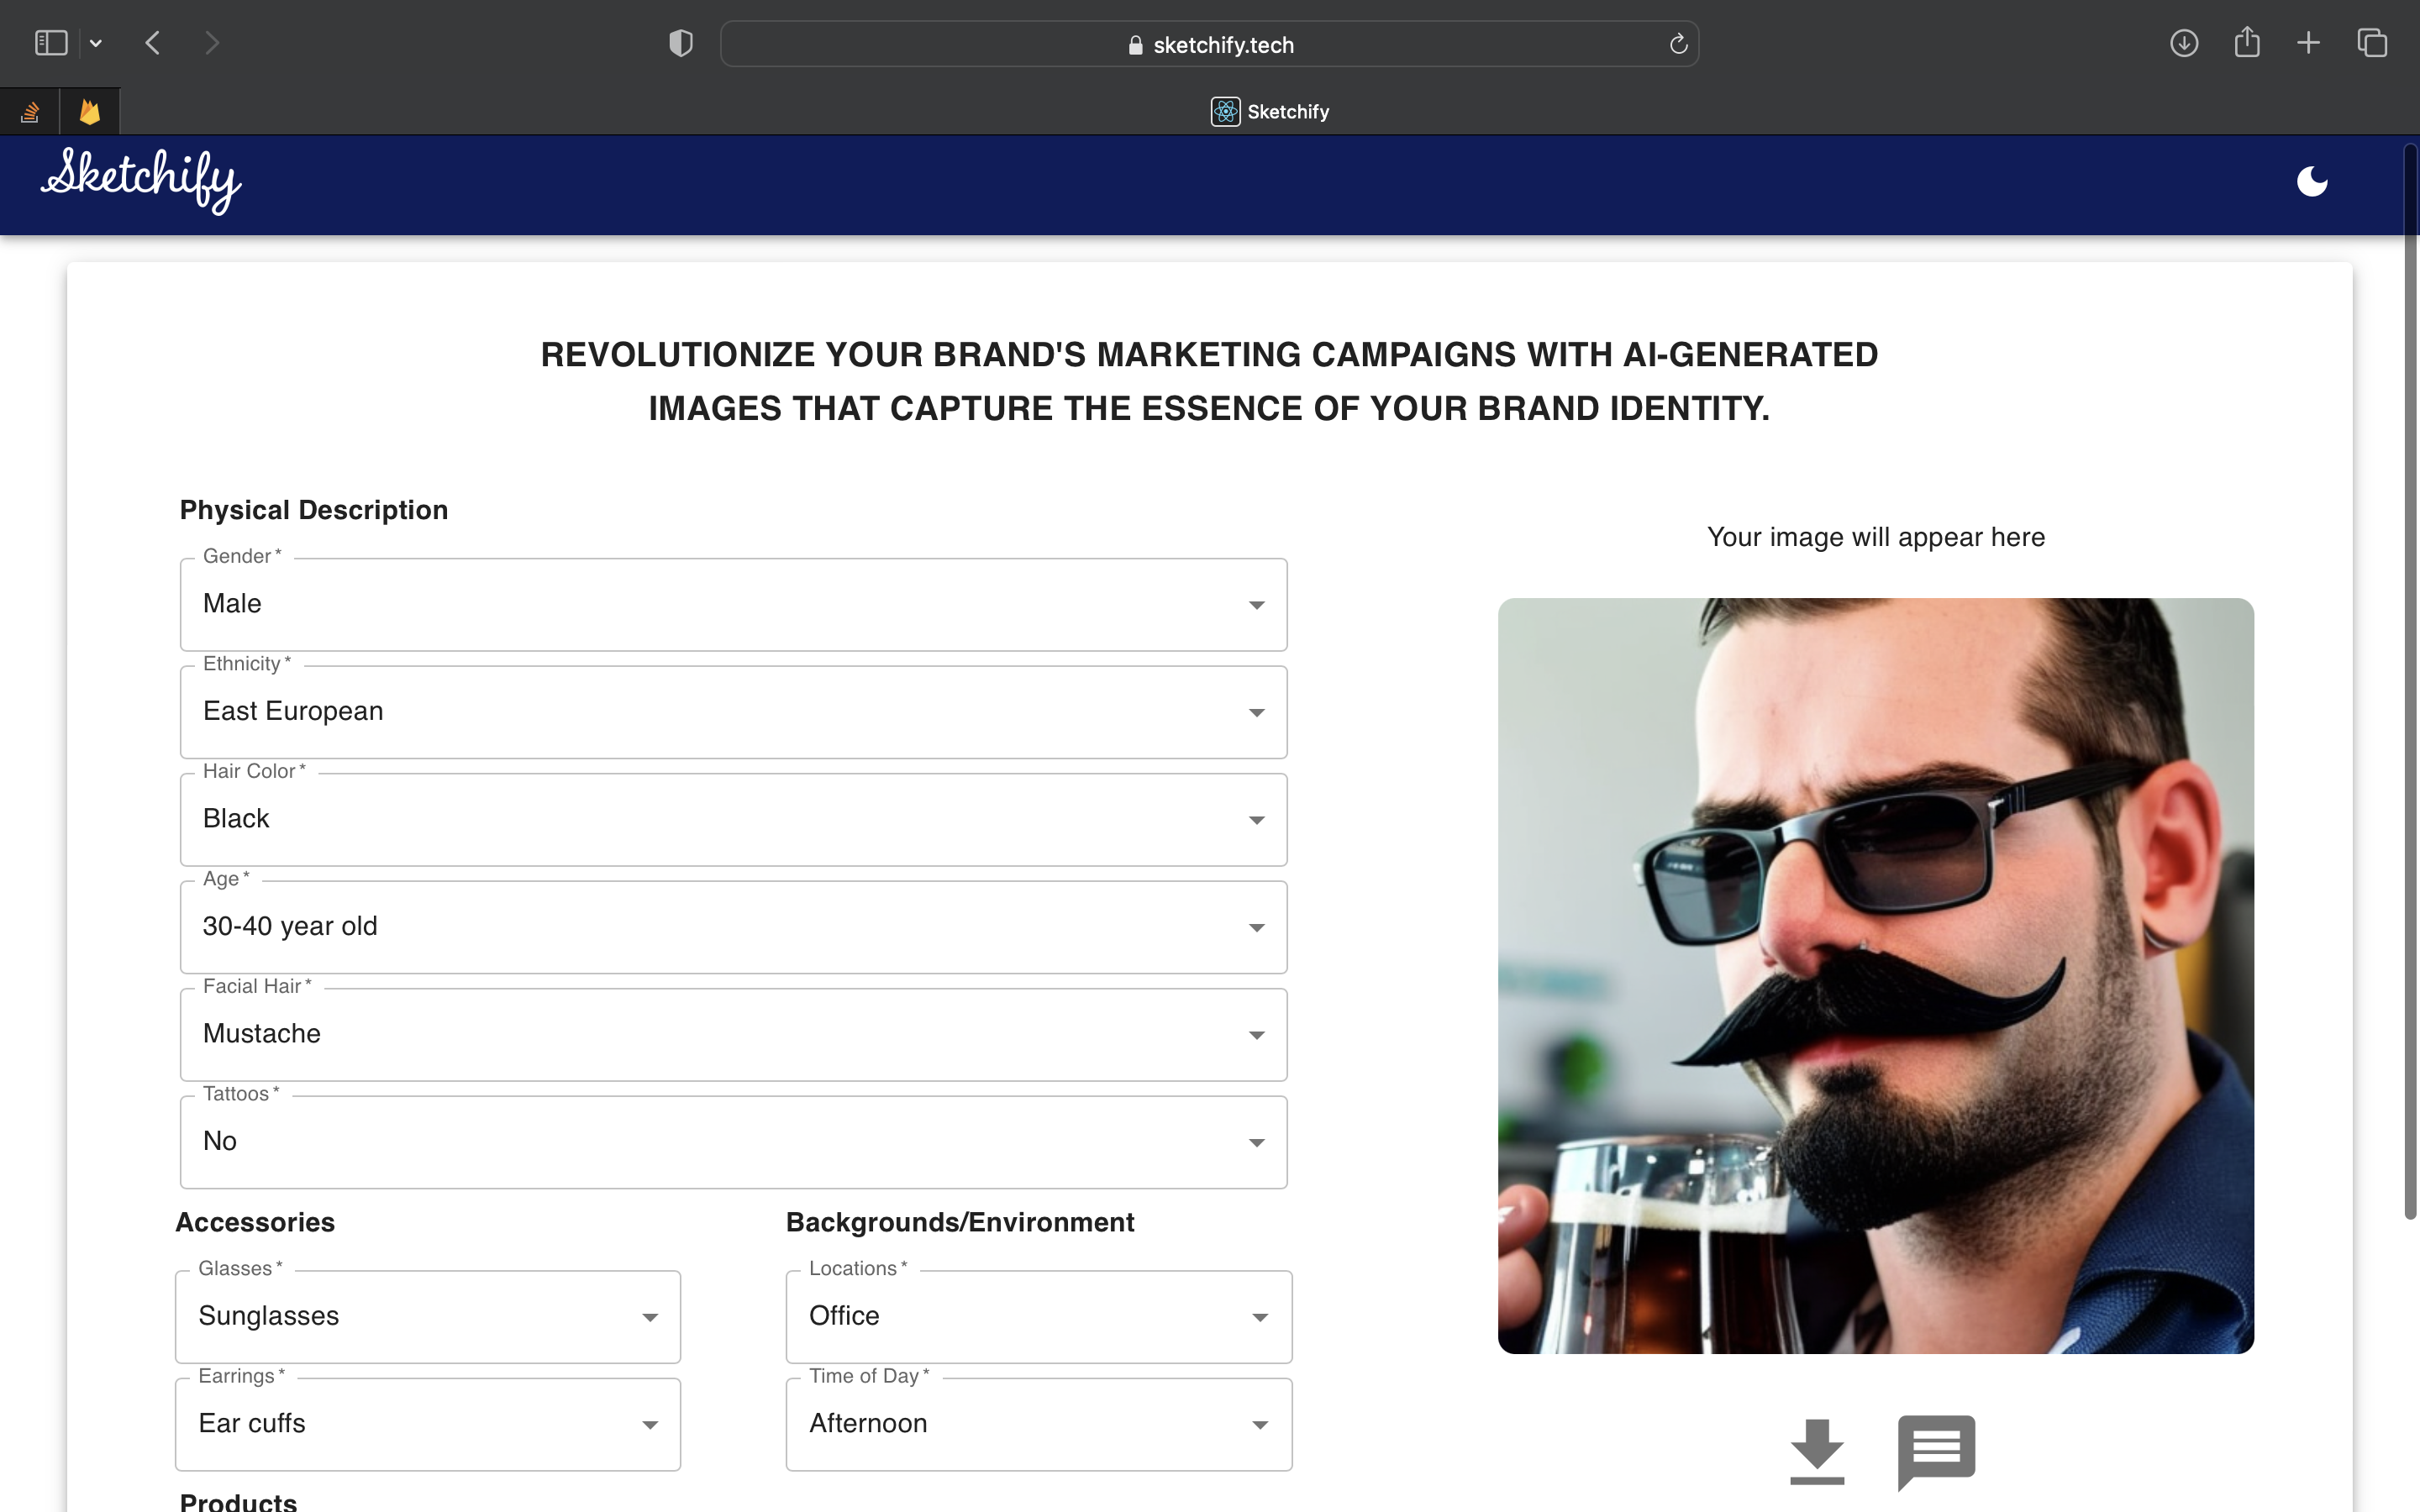Screen dimensions: 2420x1512
Task: Open the Gender dropdown showing Male
Action: pyautogui.click(x=733, y=604)
